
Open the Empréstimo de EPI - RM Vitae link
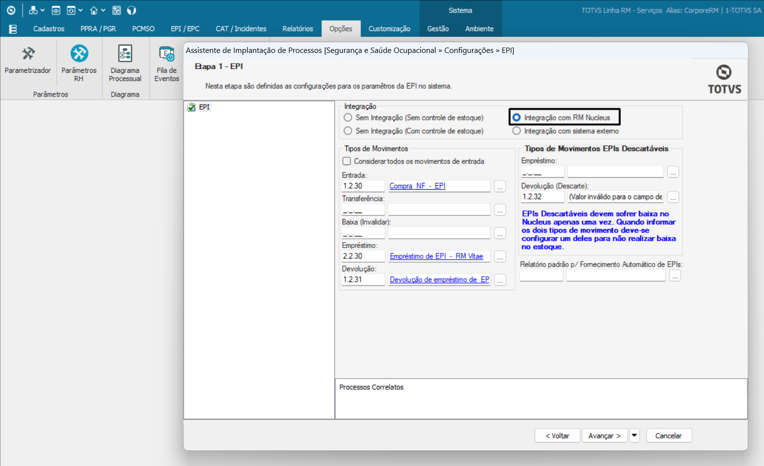436,256
